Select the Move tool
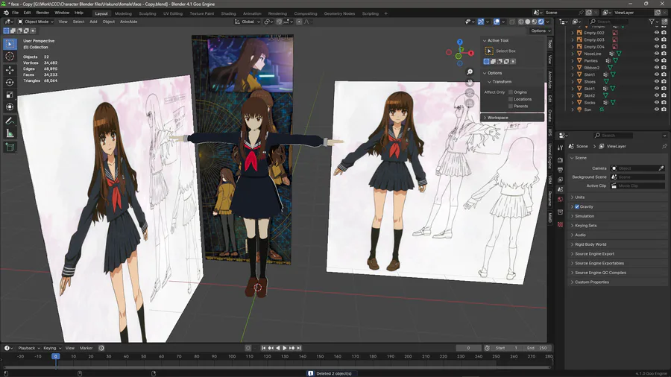 pyautogui.click(x=10, y=70)
